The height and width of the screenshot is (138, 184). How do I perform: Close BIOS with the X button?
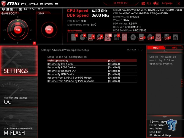(x=179, y=4)
